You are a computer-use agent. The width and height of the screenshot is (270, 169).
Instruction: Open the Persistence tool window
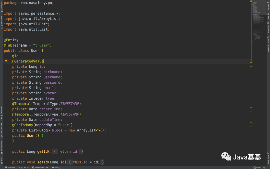click(1, 147)
